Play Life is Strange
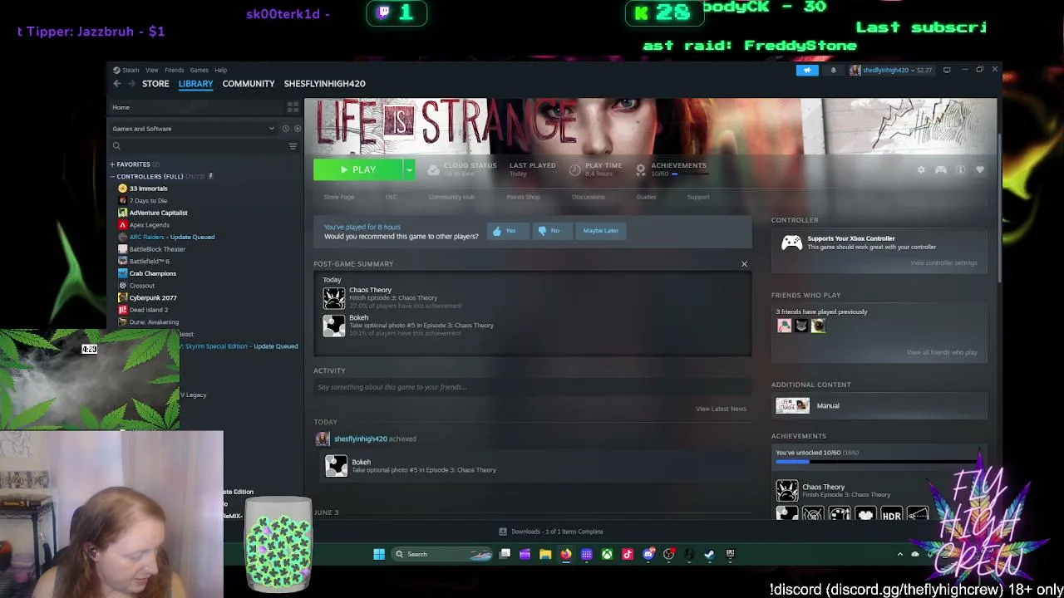1064x598 pixels. point(358,169)
